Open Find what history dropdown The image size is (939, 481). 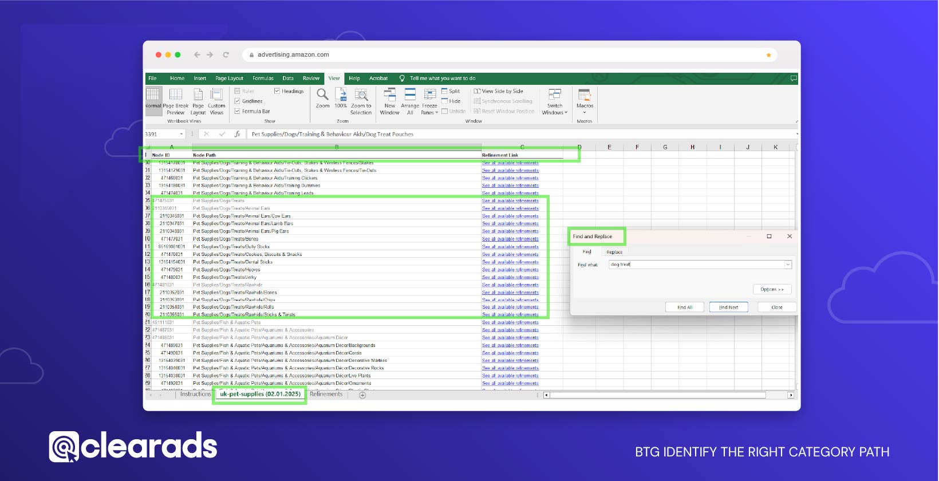788,265
